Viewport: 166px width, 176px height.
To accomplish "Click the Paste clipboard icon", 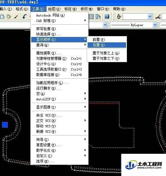I will (9, 17).
